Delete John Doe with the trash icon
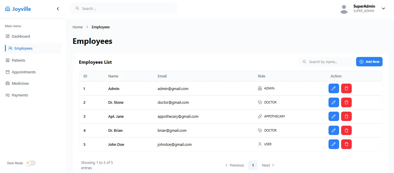The height and width of the screenshot is (173, 394). click(x=346, y=144)
